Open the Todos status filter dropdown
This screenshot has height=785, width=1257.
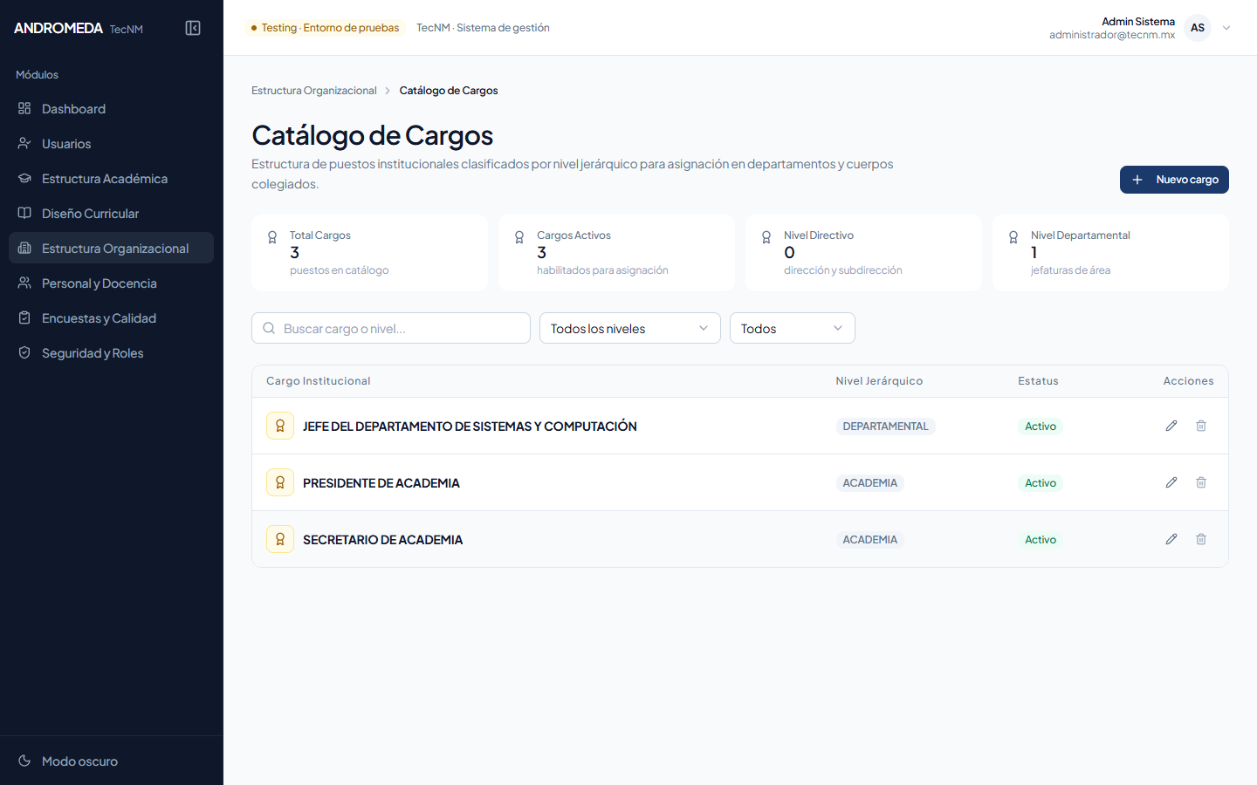pos(793,328)
